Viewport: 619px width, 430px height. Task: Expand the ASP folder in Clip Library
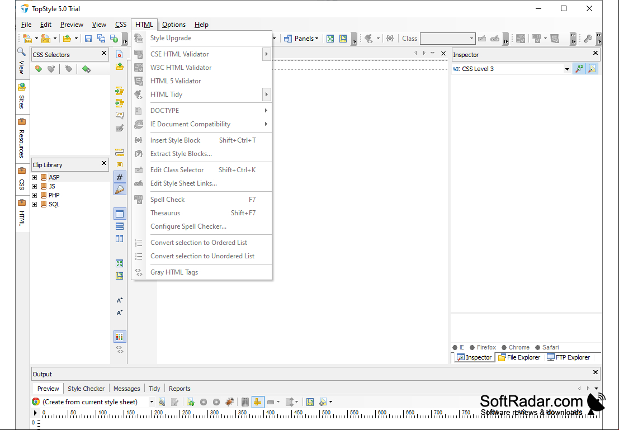[35, 177]
